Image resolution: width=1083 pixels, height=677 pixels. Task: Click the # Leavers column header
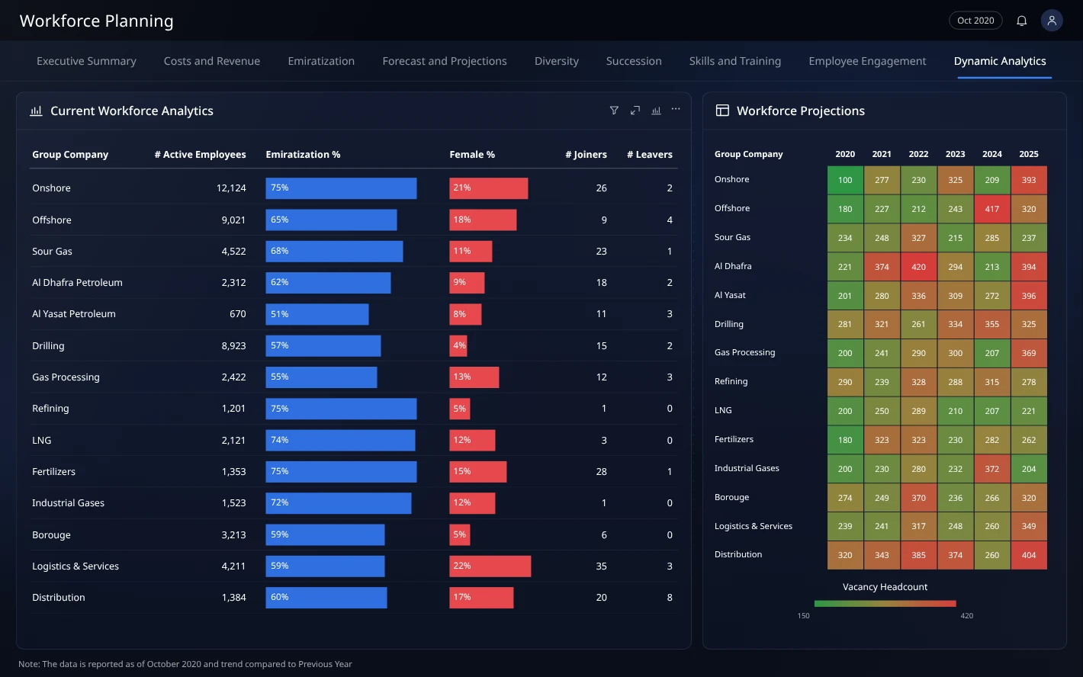click(x=650, y=155)
